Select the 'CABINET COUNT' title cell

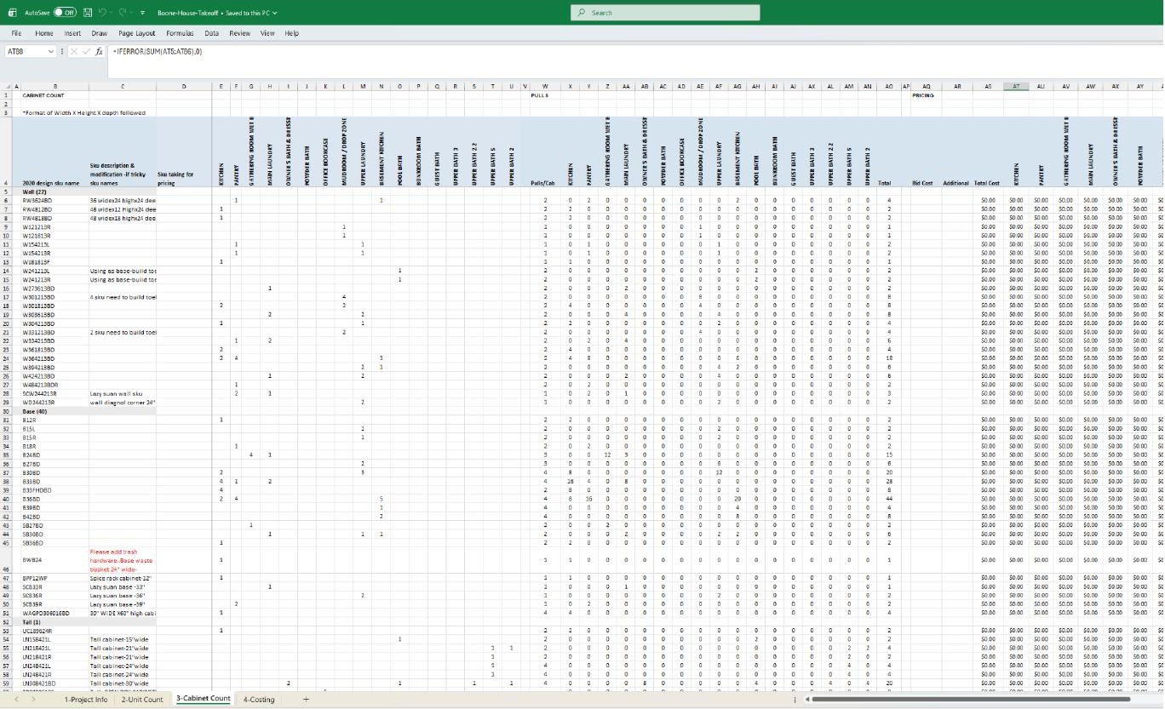[x=55, y=95]
